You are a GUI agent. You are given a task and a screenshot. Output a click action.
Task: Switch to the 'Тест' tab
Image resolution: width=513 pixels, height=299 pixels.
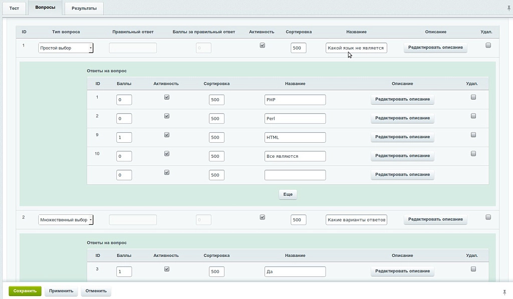pos(14,8)
